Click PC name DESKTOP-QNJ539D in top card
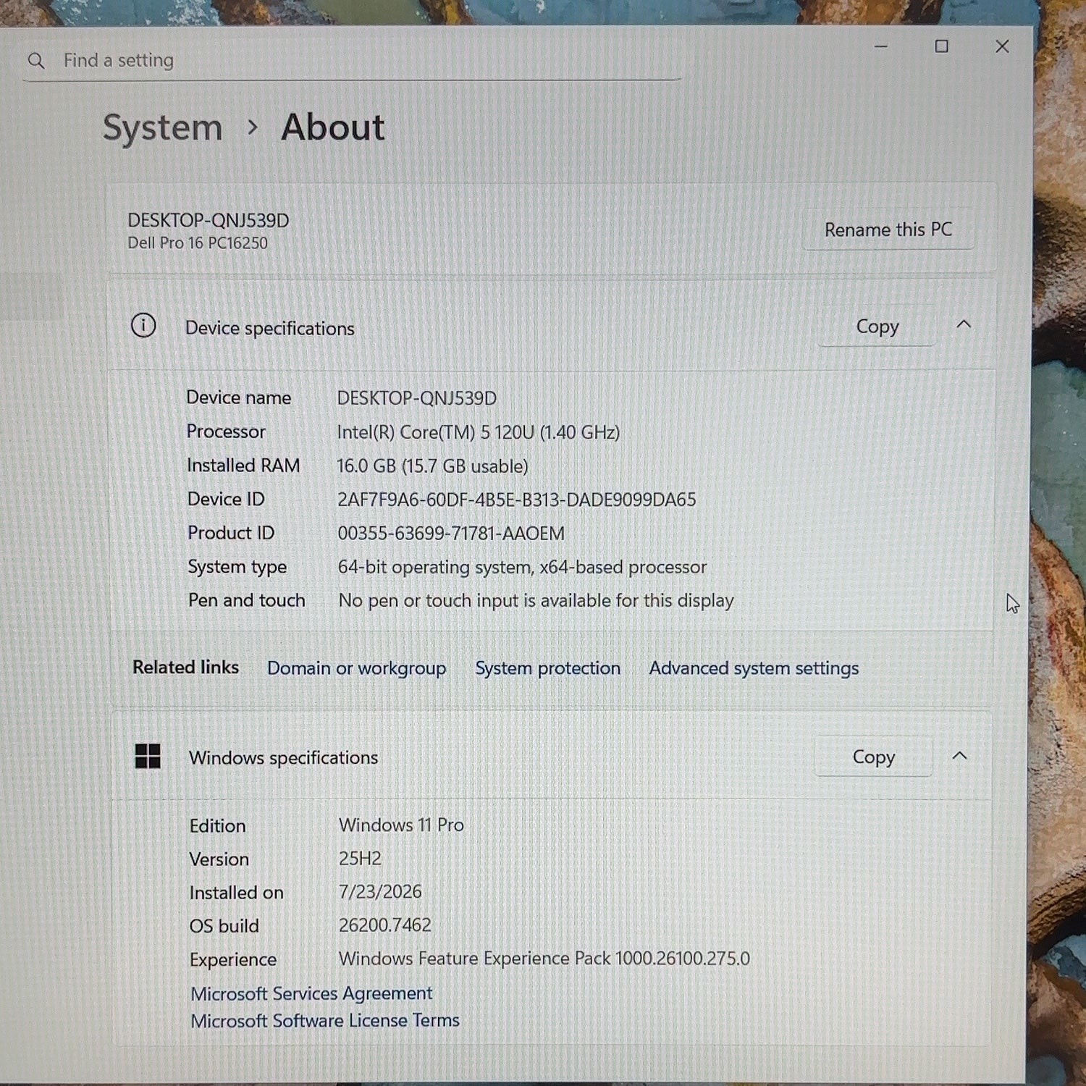The image size is (1086, 1086). tap(209, 221)
